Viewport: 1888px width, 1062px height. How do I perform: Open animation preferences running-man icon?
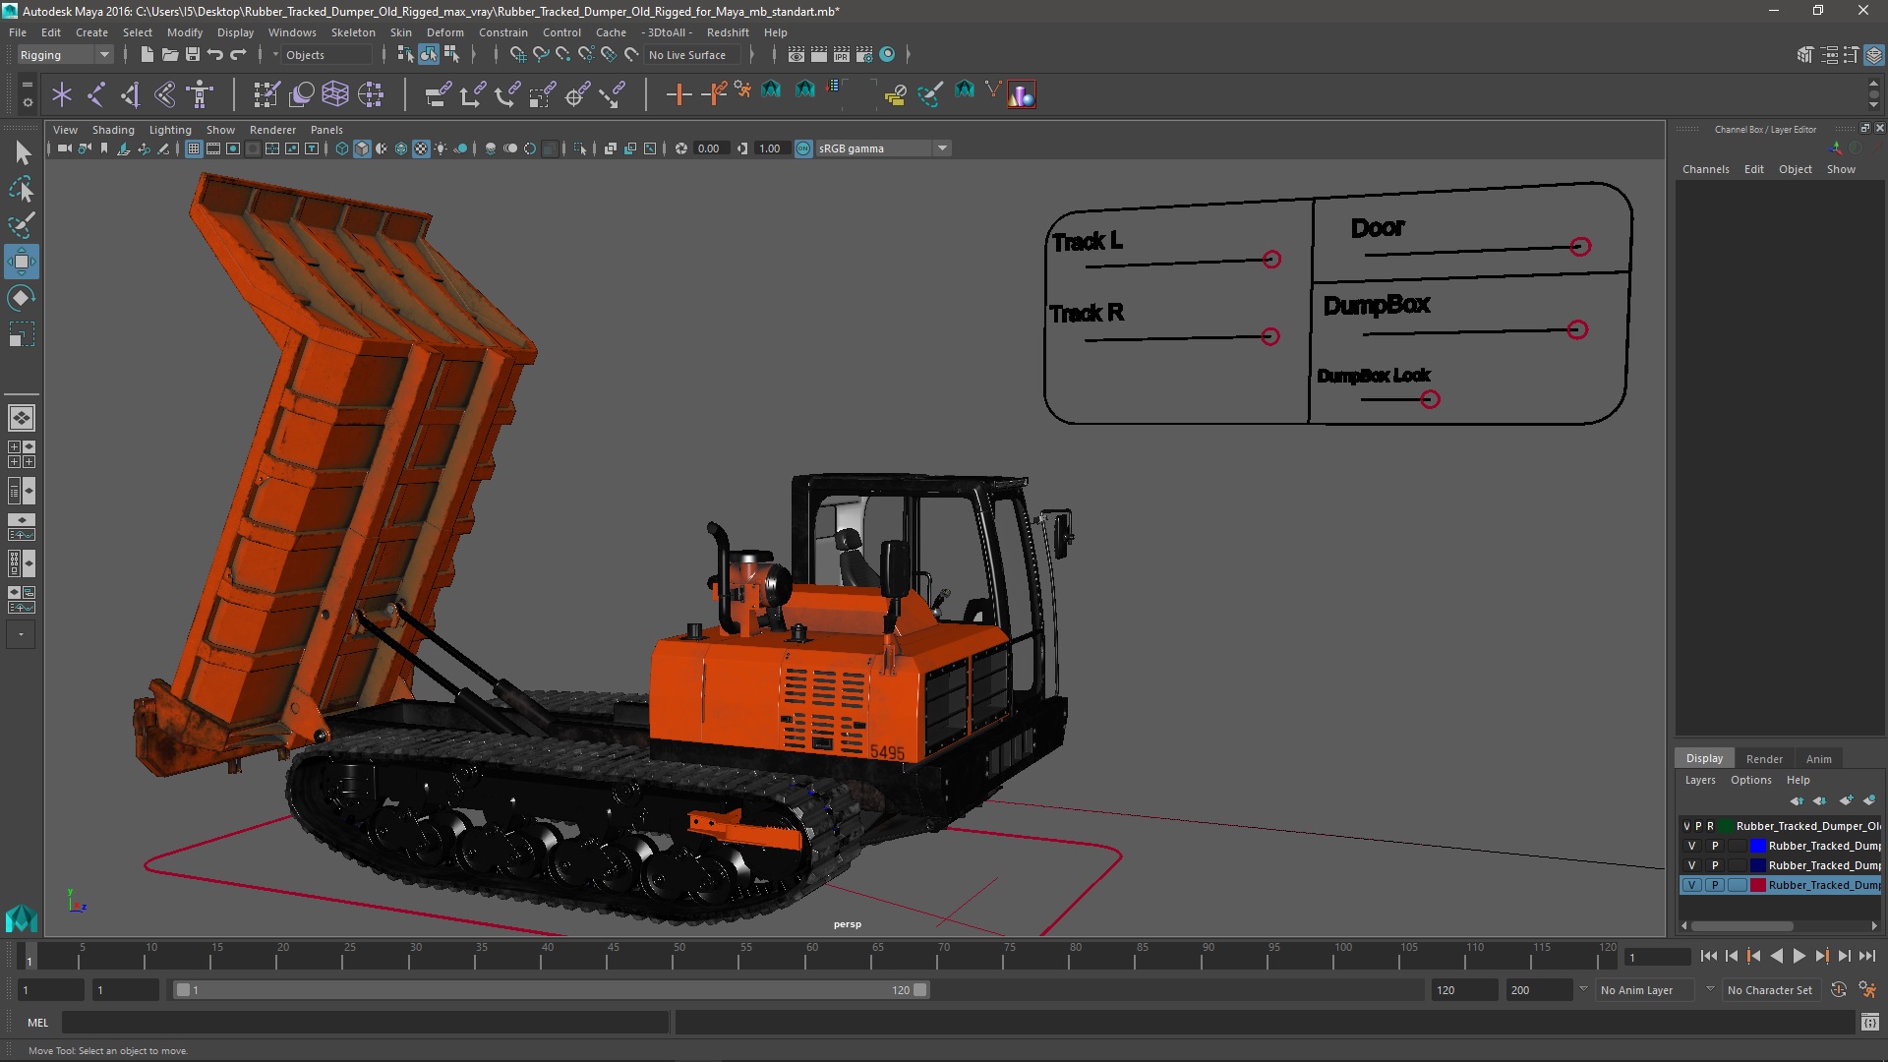[x=1867, y=990]
